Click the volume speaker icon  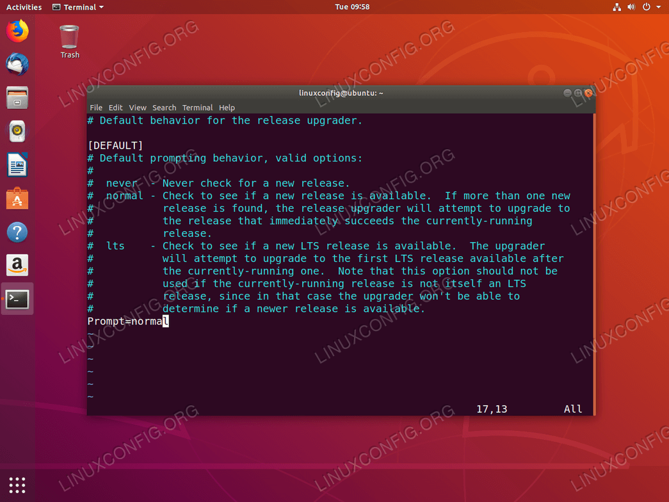point(631,7)
